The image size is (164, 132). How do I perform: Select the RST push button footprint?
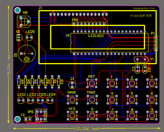92,83
